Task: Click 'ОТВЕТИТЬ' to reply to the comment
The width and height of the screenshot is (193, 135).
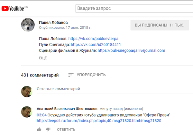Action: 66,130
